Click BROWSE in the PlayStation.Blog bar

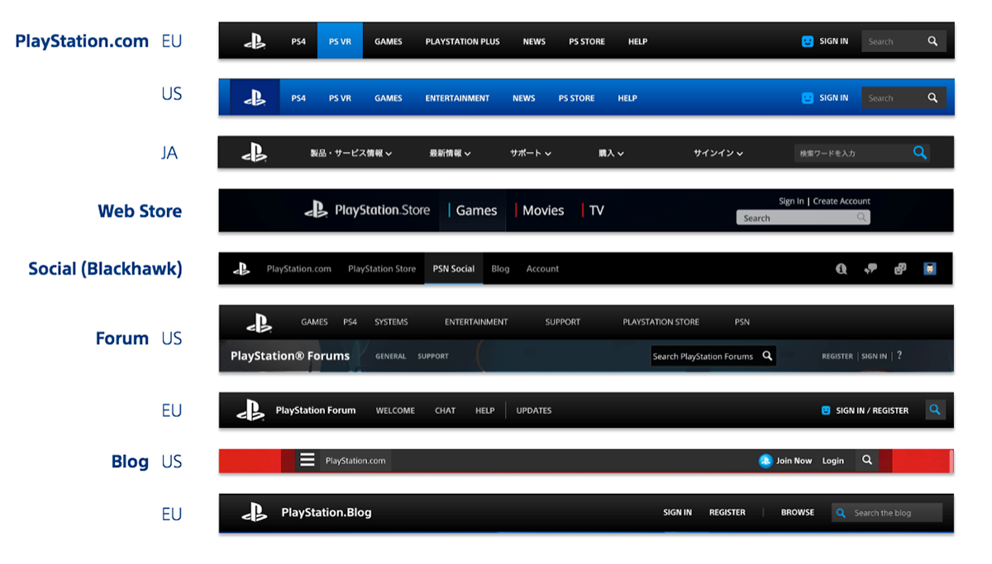coord(798,513)
